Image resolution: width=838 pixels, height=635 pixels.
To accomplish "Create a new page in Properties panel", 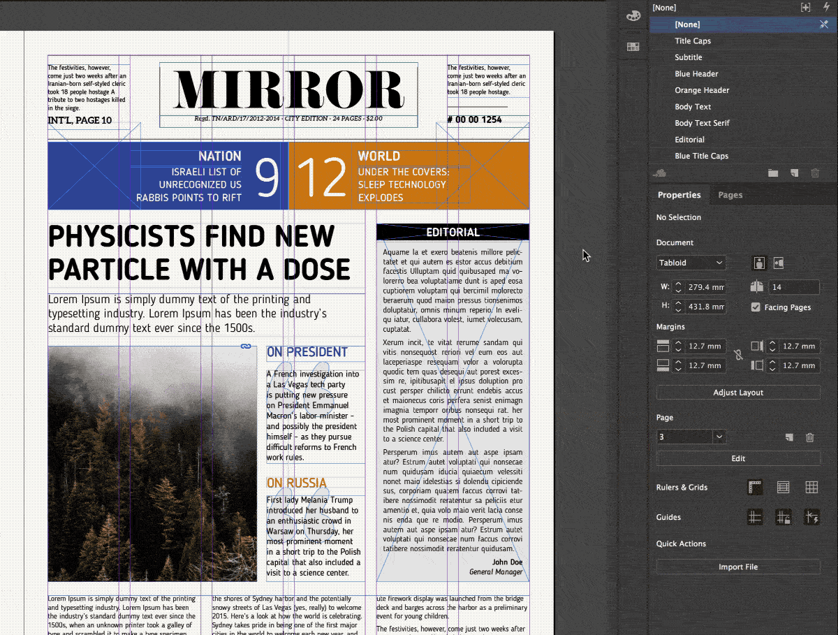I will pos(789,437).
